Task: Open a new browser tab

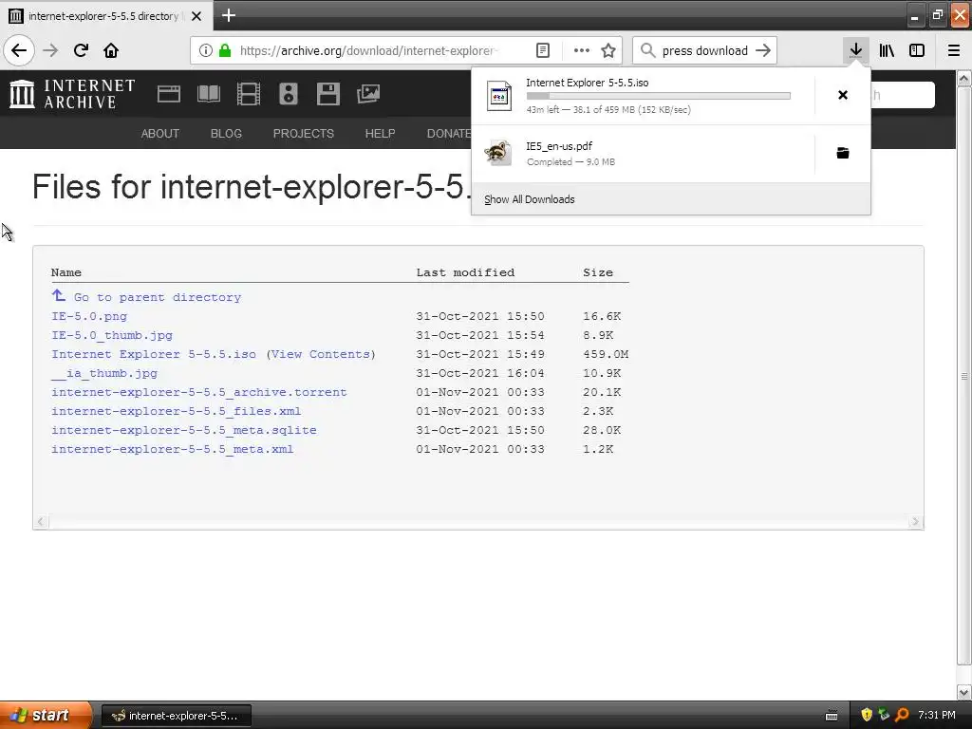Action: (x=229, y=15)
